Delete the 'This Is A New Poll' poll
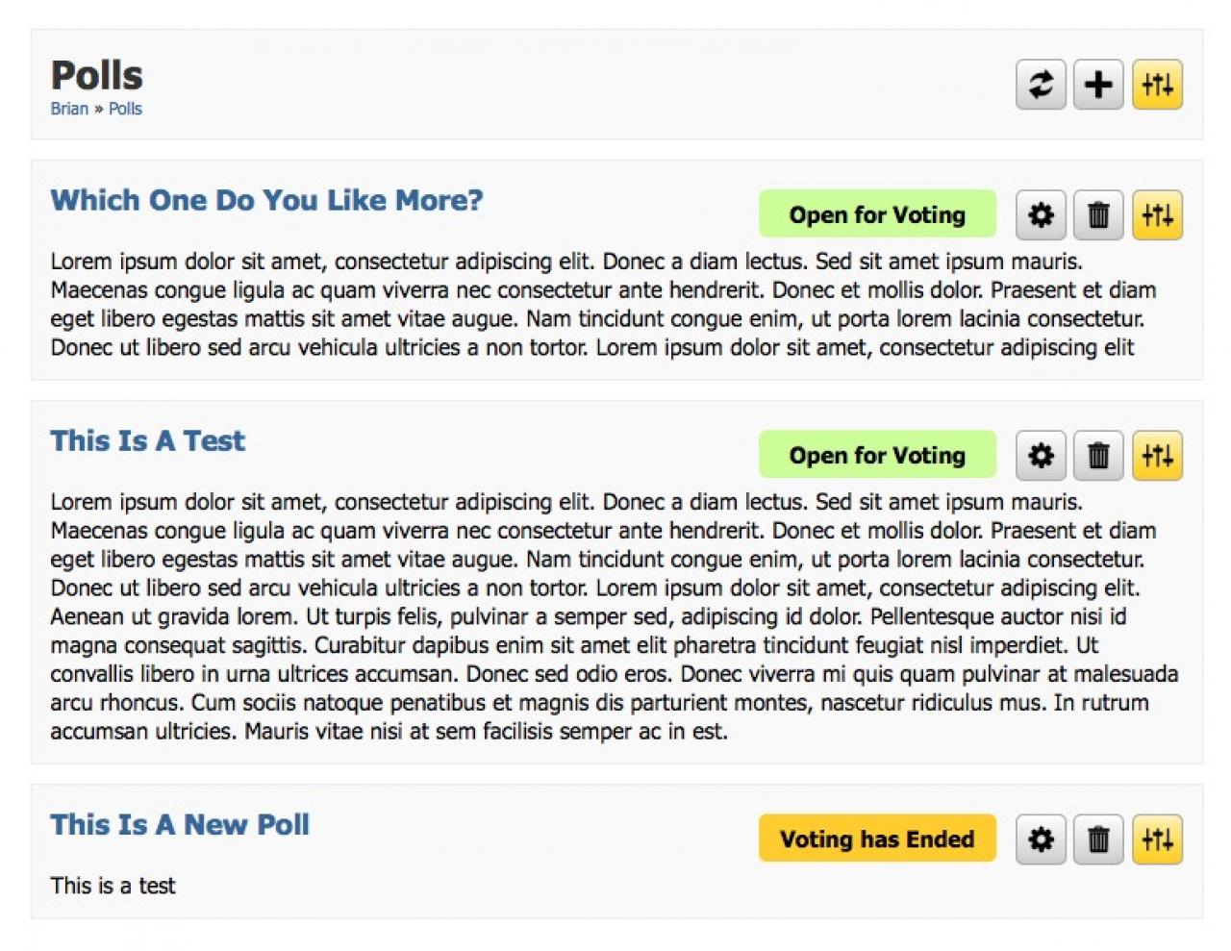This screenshot has height=951, width=1231. [x=1098, y=839]
